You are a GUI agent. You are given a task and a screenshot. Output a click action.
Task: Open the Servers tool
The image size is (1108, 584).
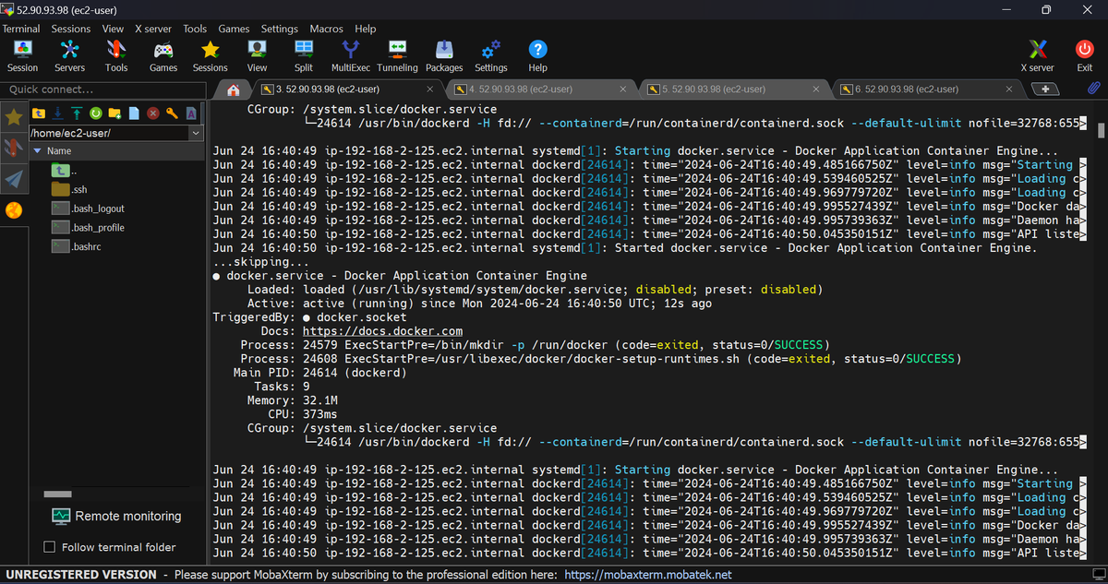click(x=69, y=55)
